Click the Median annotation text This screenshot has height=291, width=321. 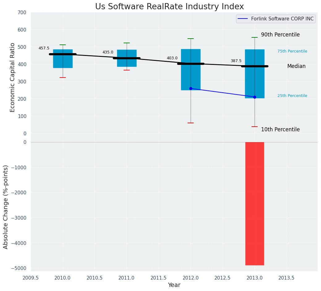(x=296, y=66)
